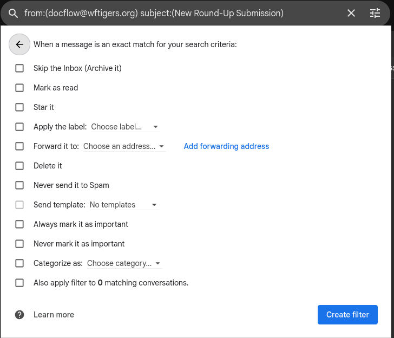The image size is (394, 338).
Task: Open the Learn more link
Action: click(54, 315)
